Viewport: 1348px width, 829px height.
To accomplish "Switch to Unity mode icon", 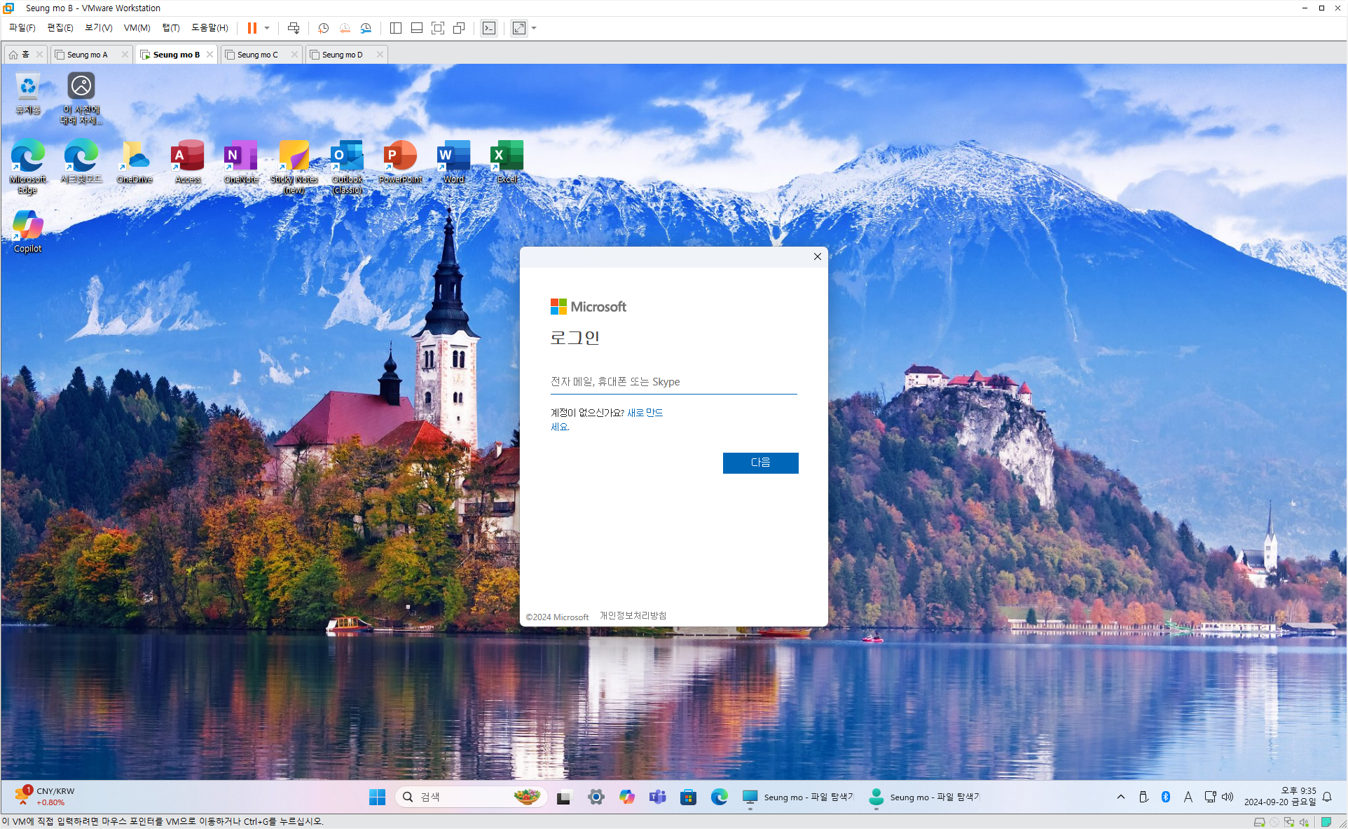I will pyautogui.click(x=459, y=28).
